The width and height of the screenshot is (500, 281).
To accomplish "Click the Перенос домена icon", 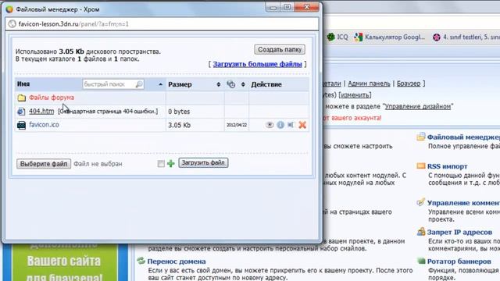I will pyautogui.click(x=141, y=261).
